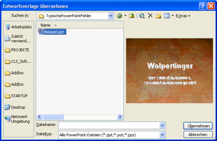Sort files by Name column header
The image size is (217, 141).
tap(45, 25)
